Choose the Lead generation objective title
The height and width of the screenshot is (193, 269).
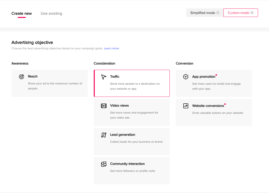click(x=122, y=135)
